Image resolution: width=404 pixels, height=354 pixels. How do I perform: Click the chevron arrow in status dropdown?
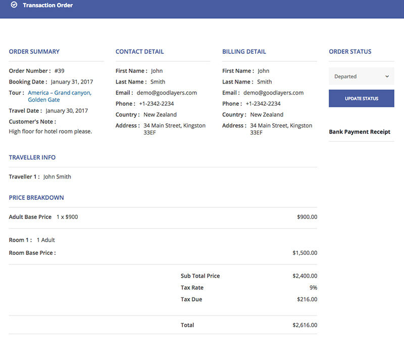point(387,76)
